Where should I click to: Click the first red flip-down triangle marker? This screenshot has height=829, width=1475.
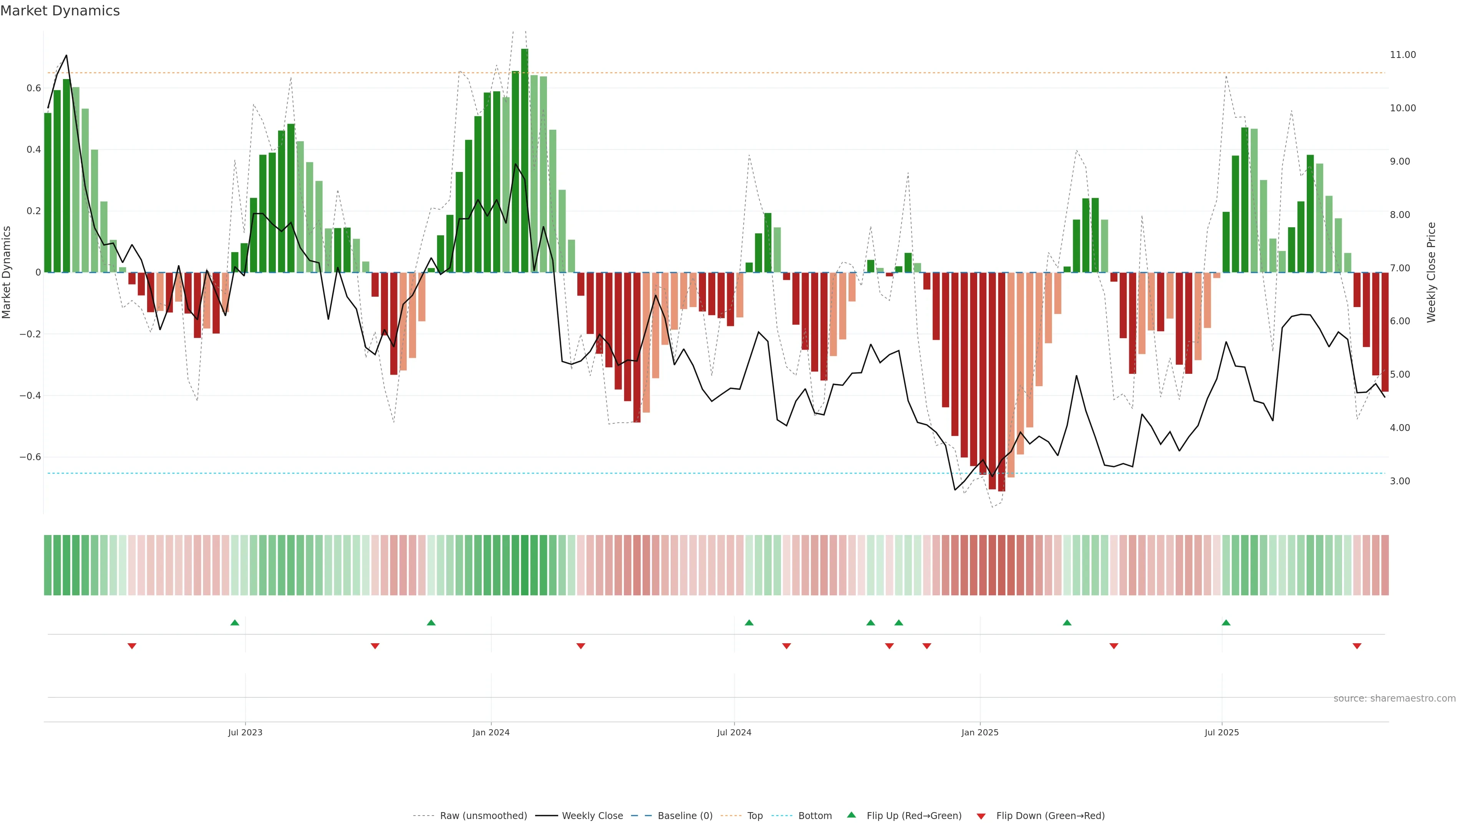click(132, 646)
